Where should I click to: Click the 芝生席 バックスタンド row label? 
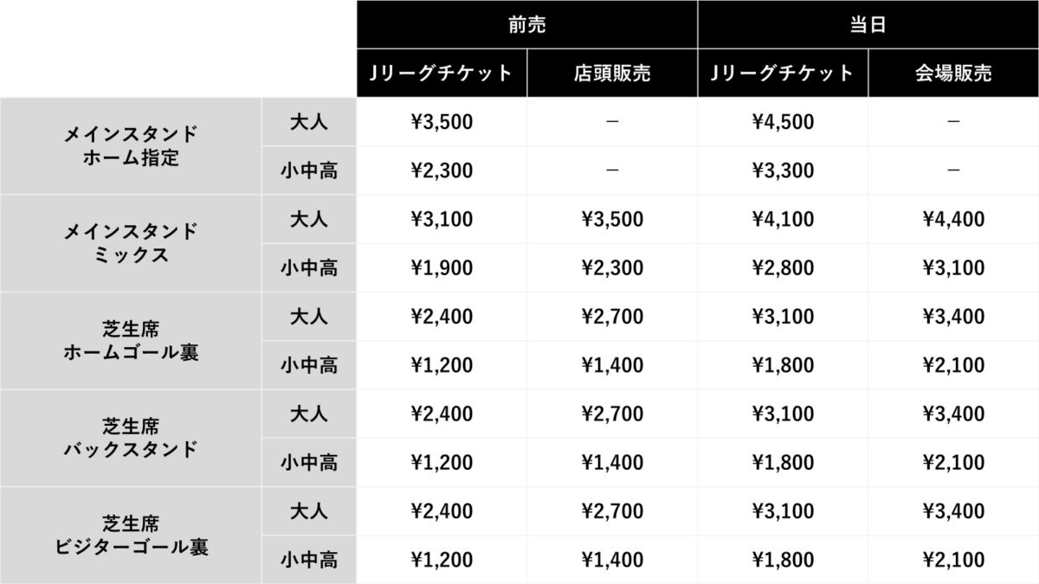[131, 438]
